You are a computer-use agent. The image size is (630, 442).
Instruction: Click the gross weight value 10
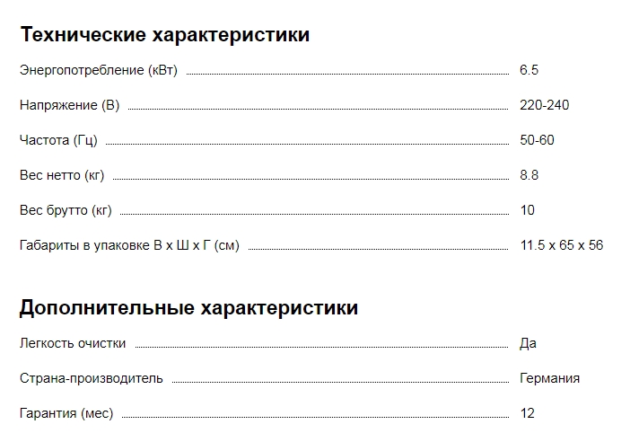click(527, 210)
